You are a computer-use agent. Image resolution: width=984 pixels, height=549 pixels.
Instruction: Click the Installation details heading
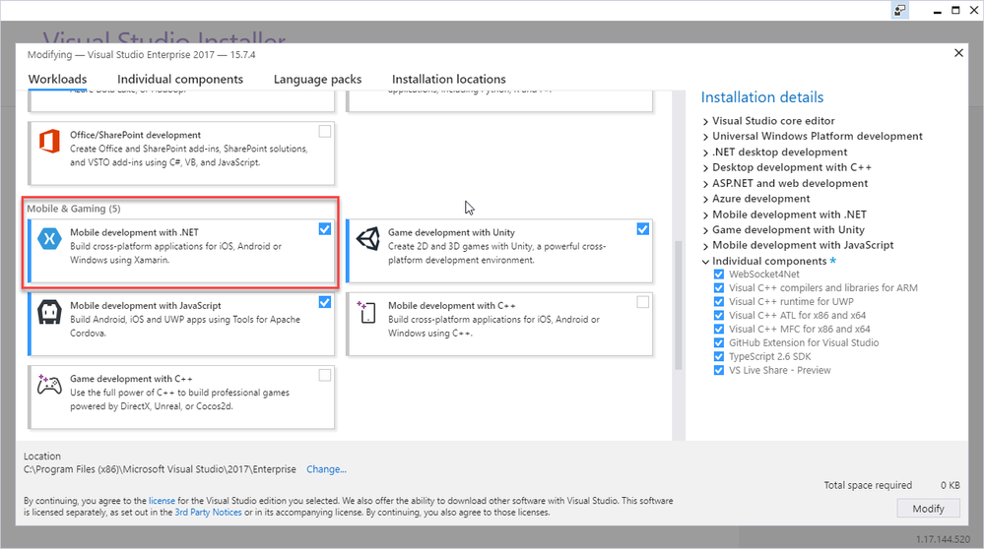point(761,97)
